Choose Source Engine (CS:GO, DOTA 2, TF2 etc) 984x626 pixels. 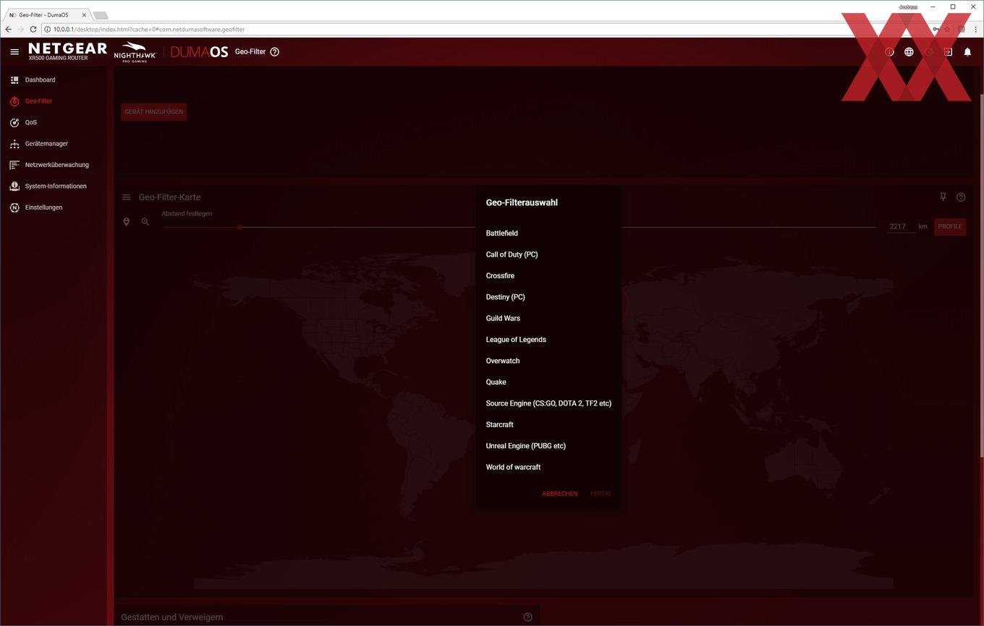pyautogui.click(x=548, y=403)
